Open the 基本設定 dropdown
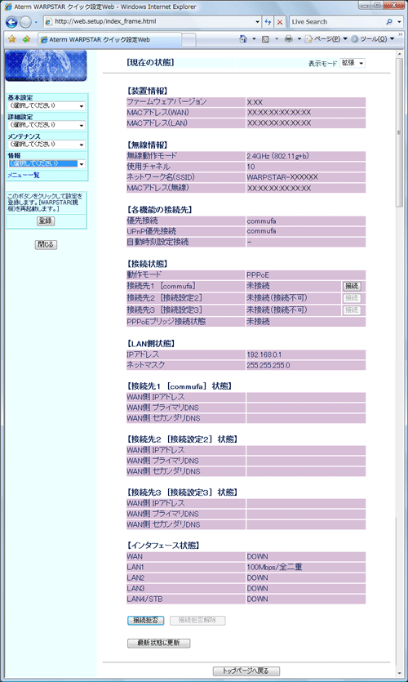Viewport: 408px width, 682px height. pyautogui.click(x=47, y=105)
